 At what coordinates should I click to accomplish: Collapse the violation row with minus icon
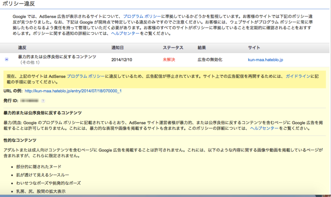[7, 59]
